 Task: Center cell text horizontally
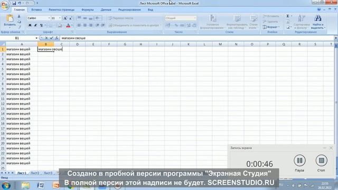click(x=85, y=25)
